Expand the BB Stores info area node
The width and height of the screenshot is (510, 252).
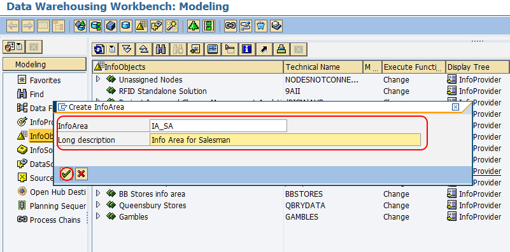(98, 194)
